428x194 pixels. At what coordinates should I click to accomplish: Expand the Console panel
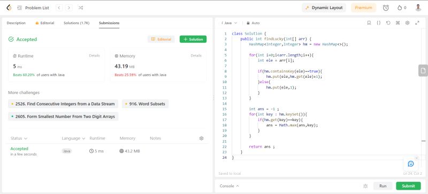pos(230,186)
